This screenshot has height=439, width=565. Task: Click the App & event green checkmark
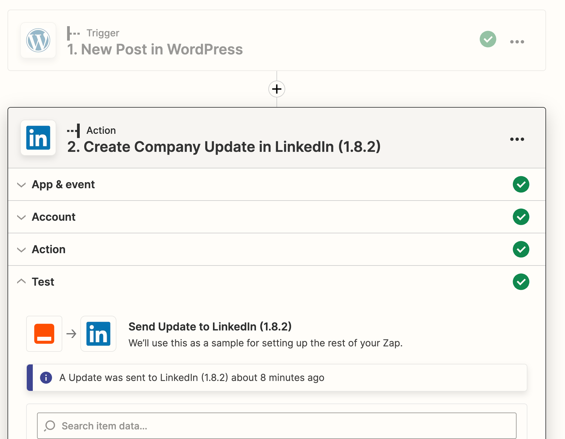[x=521, y=184]
